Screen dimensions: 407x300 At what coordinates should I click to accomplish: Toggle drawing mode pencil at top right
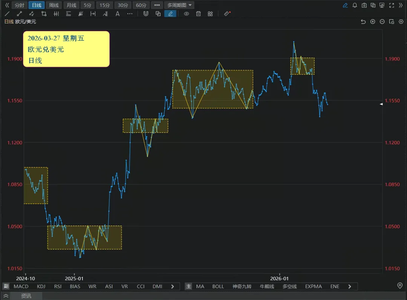click(345, 5)
